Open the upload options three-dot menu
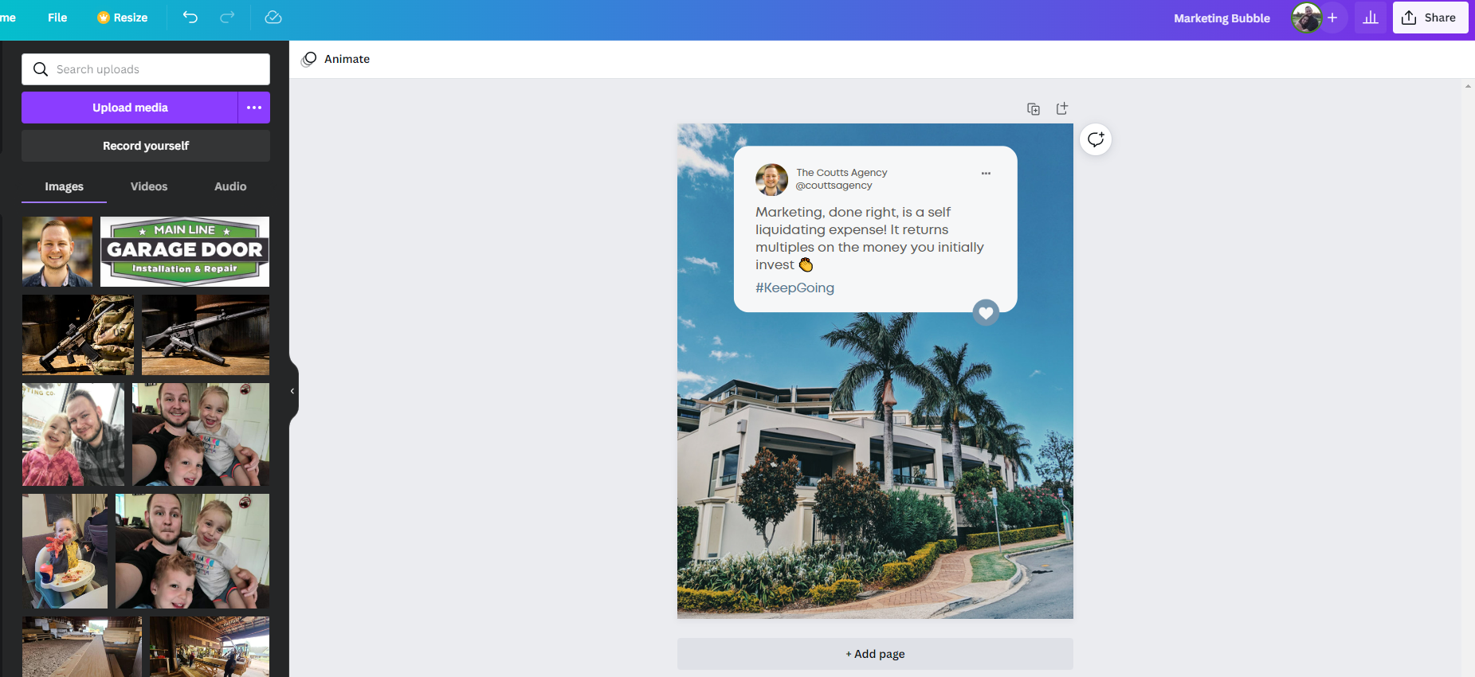This screenshot has width=1475, height=677. click(254, 108)
